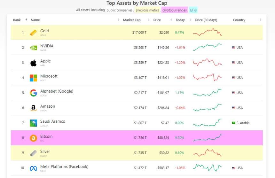Click the Saudi Aramco logo icon
This screenshot has width=275, height=178.
[33, 123]
